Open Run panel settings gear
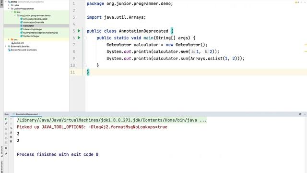This screenshot has height=173, width=307. coord(300,114)
